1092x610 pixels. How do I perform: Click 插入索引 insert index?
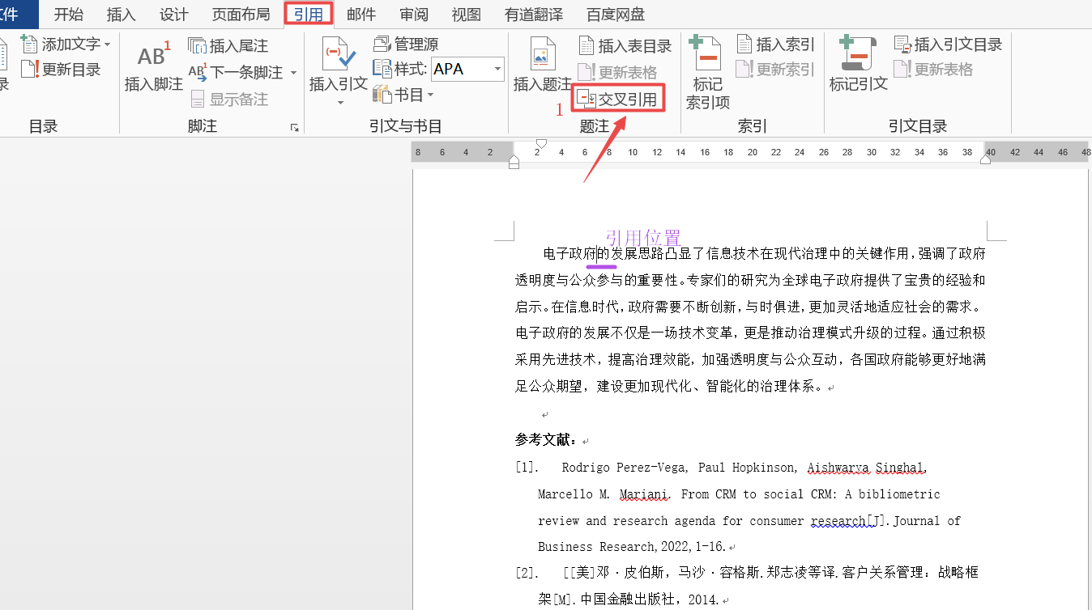(775, 44)
